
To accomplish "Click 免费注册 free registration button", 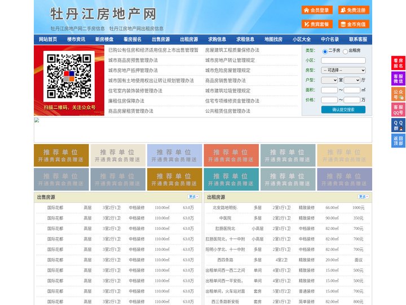I will (x=354, y=10).
